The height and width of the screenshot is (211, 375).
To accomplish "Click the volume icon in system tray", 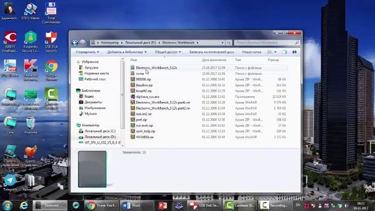I will (346, 206).
